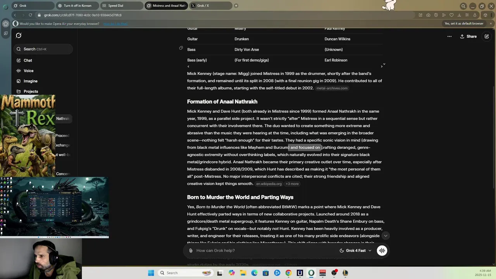Click the scroll-to-bottom chevron button

pos(386,236)
